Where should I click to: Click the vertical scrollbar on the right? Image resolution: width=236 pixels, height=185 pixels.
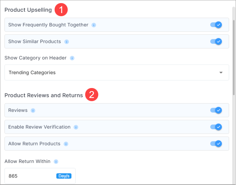[x=234, y=57]
